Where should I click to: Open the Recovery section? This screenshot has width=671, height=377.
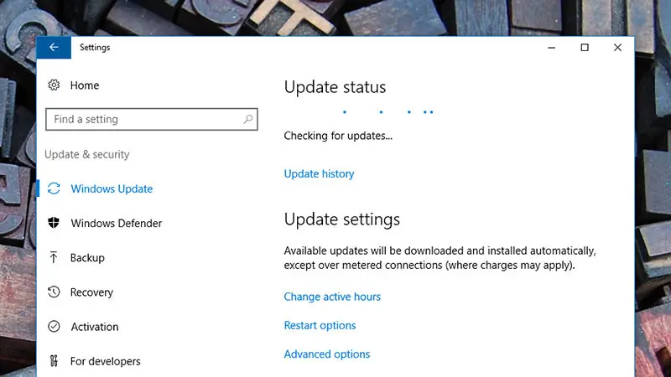coord(91,292)
